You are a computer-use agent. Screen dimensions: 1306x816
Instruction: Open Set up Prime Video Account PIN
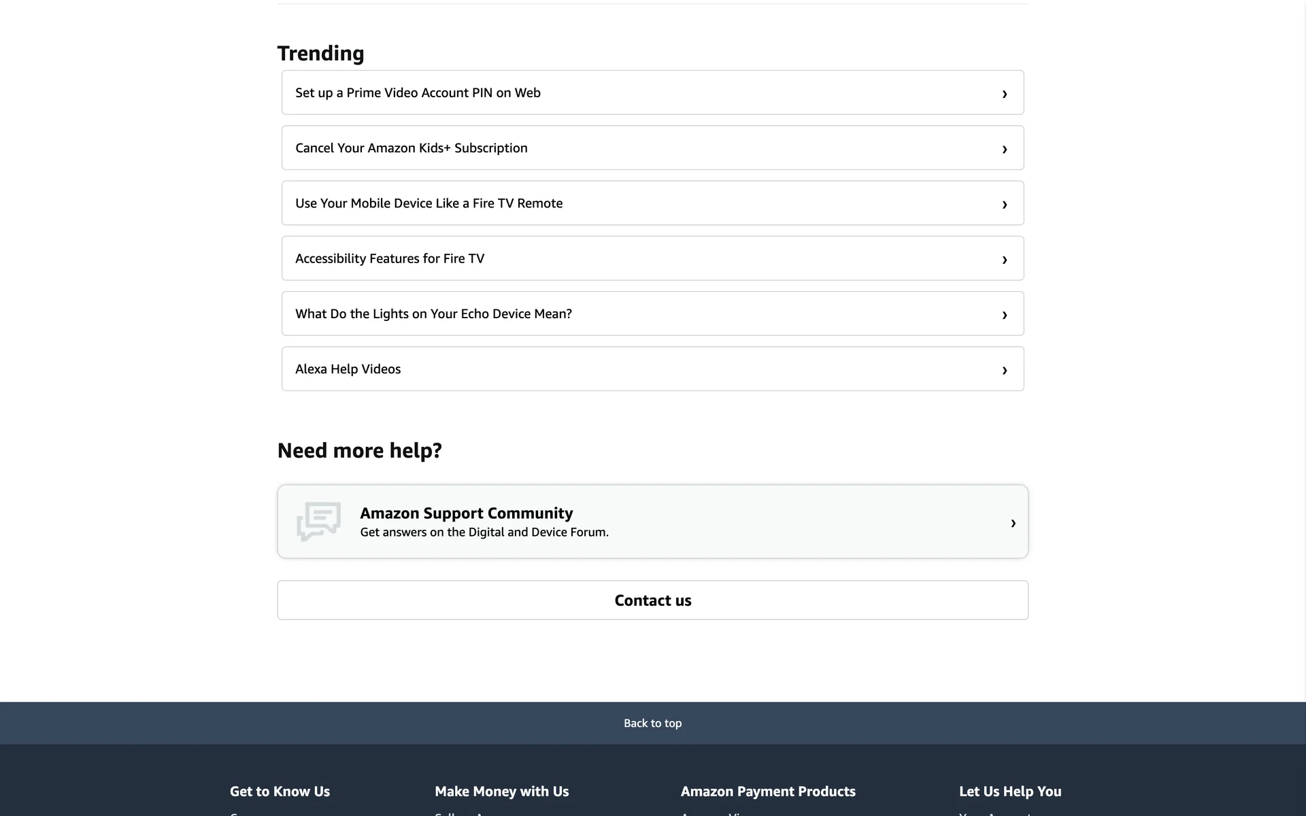[418, 92]
